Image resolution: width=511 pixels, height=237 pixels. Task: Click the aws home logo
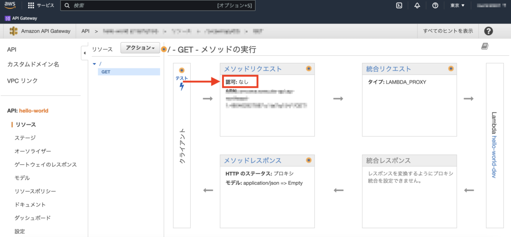click(x=10, y=5)
